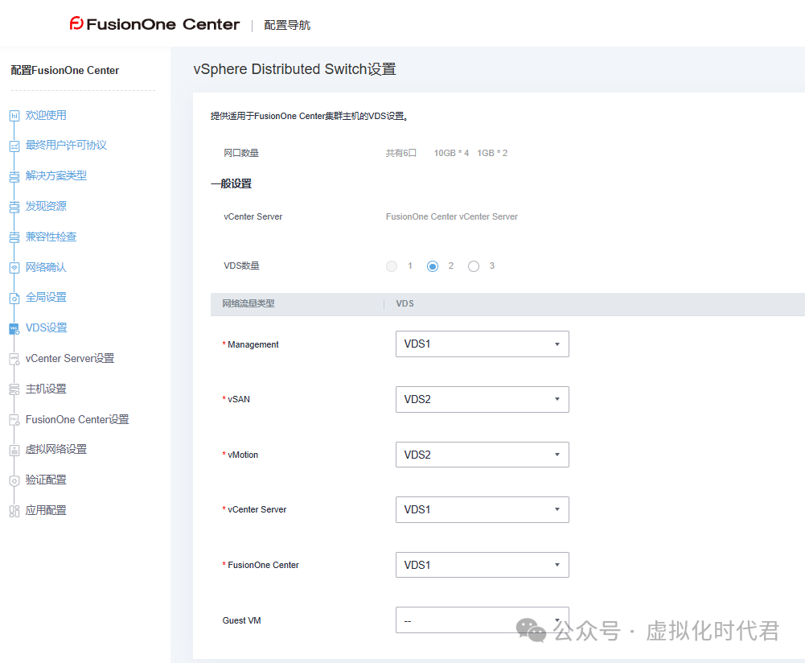Screen dimensions: 805x663
Task: Click the 兼容性检查 step icon
Action: point(14,237)
